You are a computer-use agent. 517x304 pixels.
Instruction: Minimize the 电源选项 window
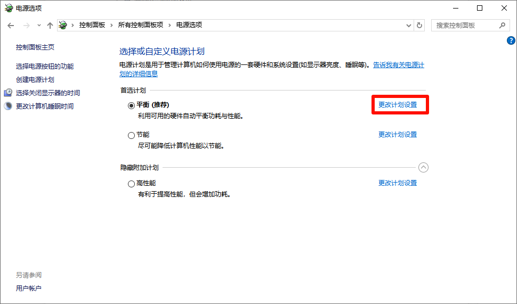456,8
